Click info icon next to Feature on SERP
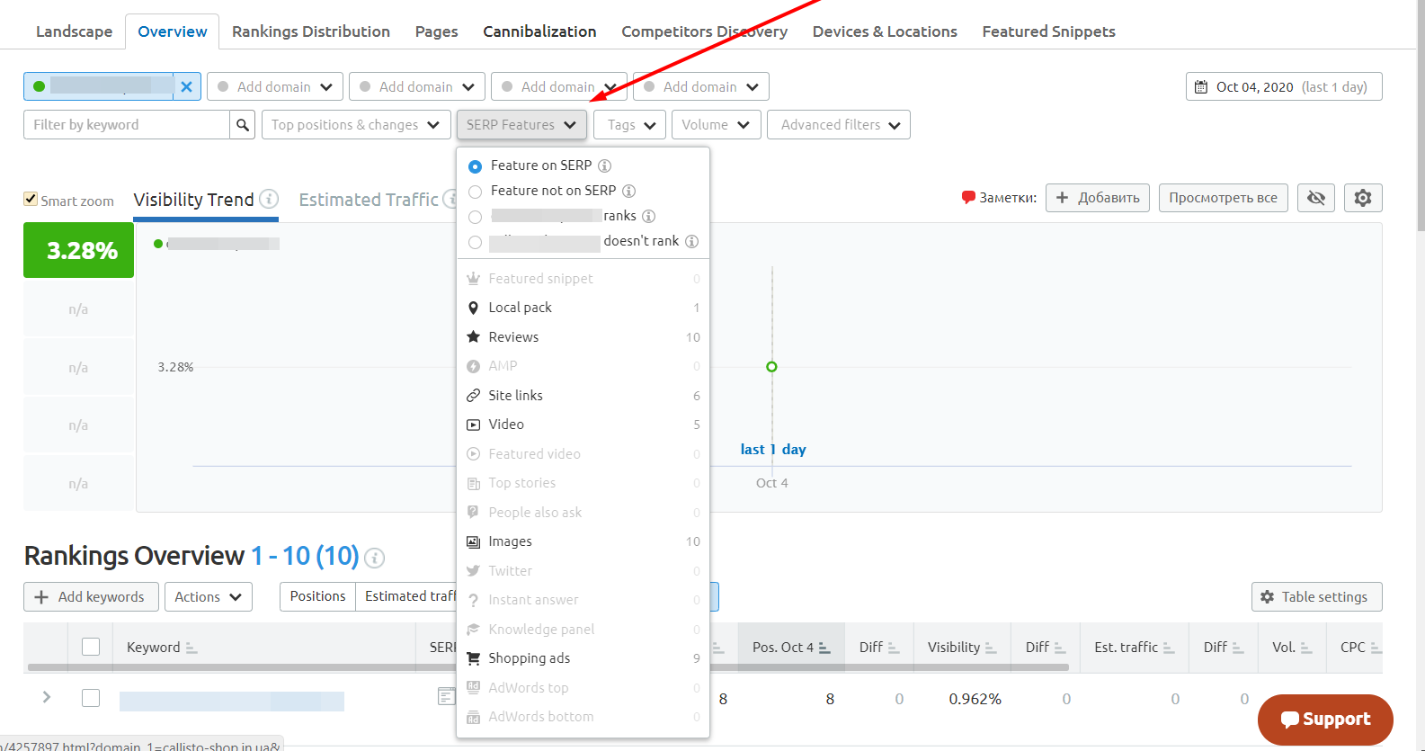The image size is (1425, 751). (605, 165)
